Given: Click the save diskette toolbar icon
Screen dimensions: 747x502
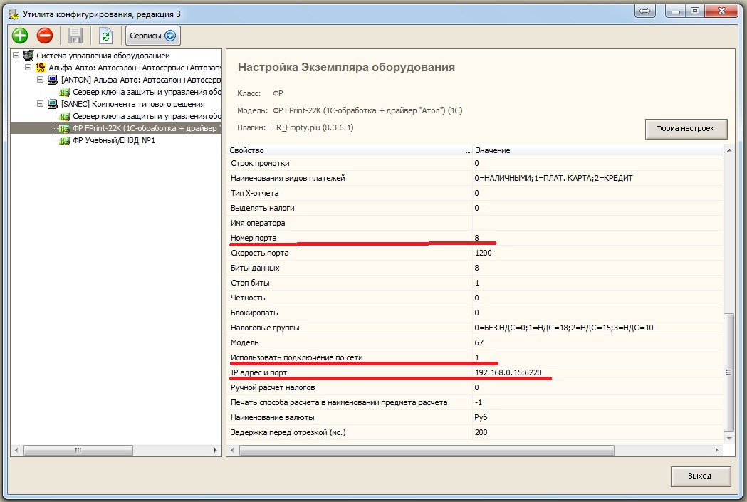Looking at the screenshot, I should tap(75, 36).
